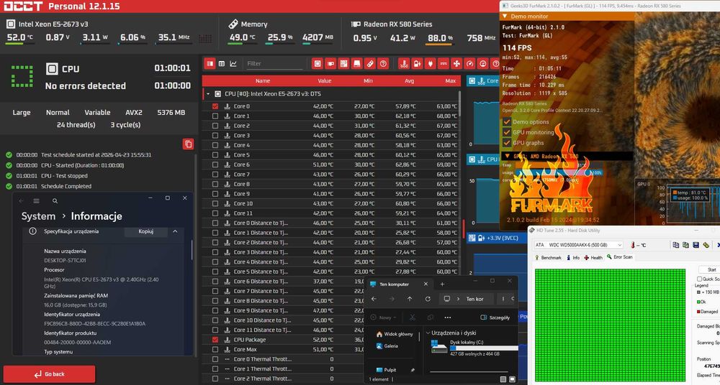Click Kopiuj button in device specification
This screenshot has width=720, height=385.
[145, 231]
